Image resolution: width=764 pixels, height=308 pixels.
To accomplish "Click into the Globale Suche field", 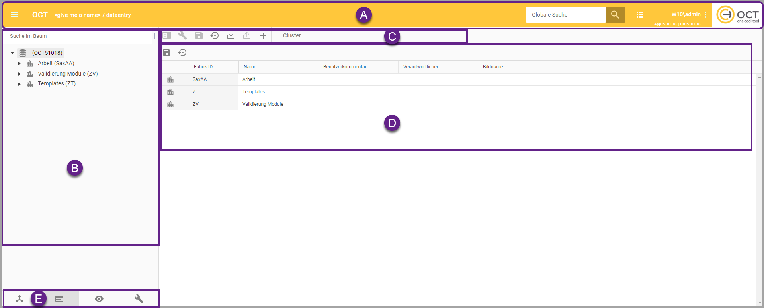I will click(565, 15).
